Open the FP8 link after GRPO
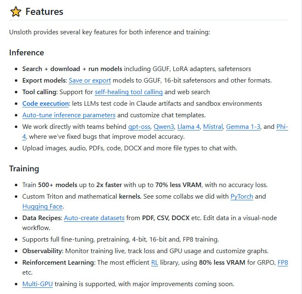The image size is (302, 294). click(283, 263)
